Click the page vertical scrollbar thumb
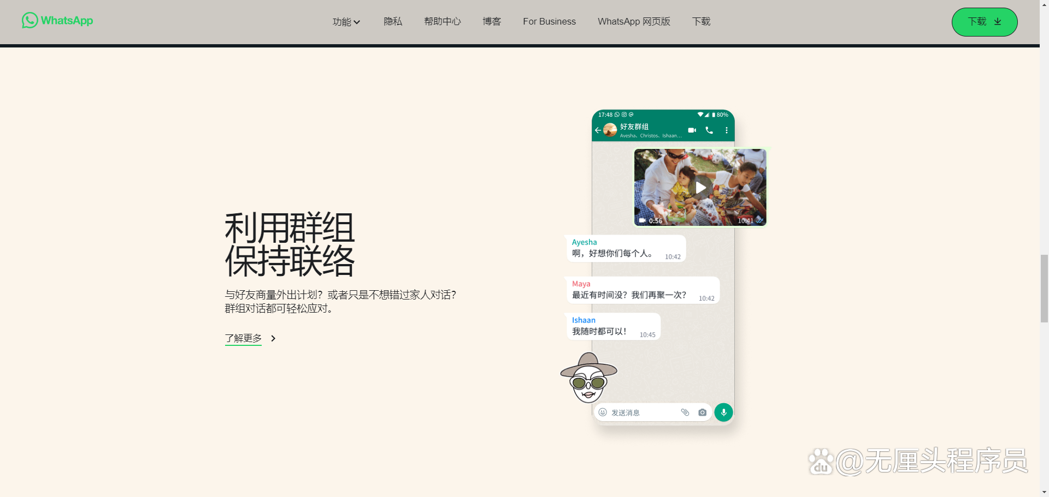This screenshot has width=1049, height=497. point(1044,289)
